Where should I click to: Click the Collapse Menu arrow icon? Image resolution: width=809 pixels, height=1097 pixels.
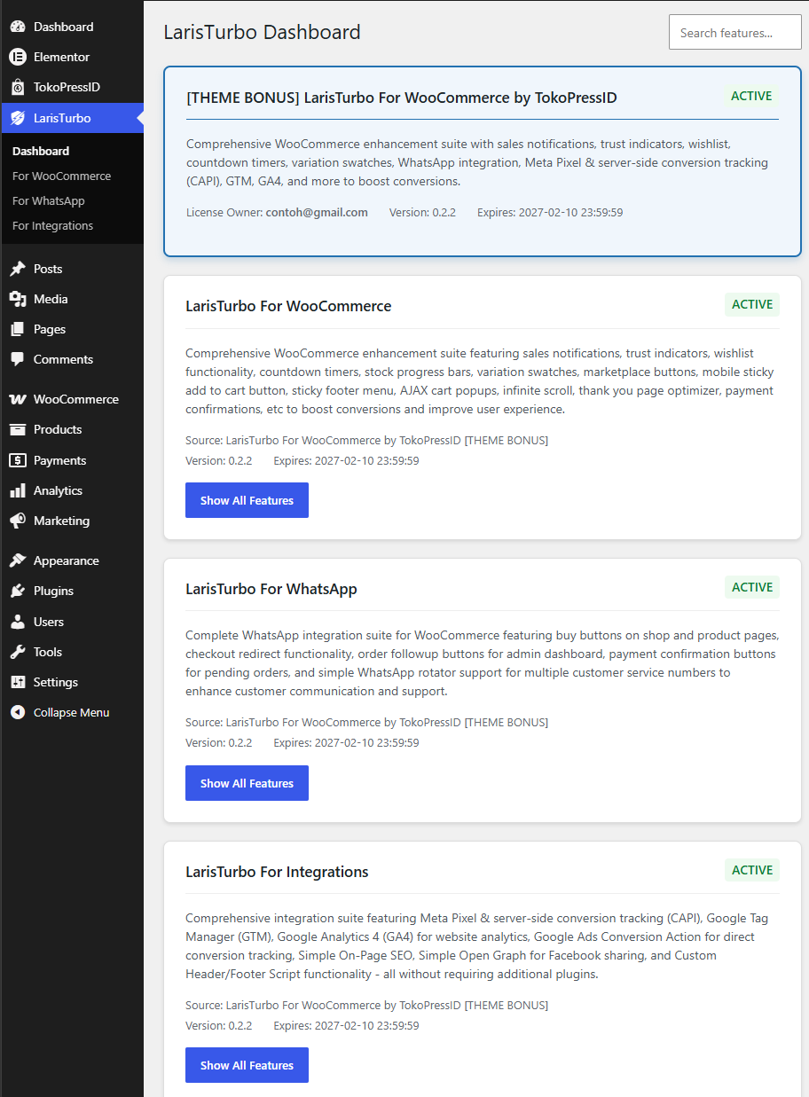click(x=18, y=712)
